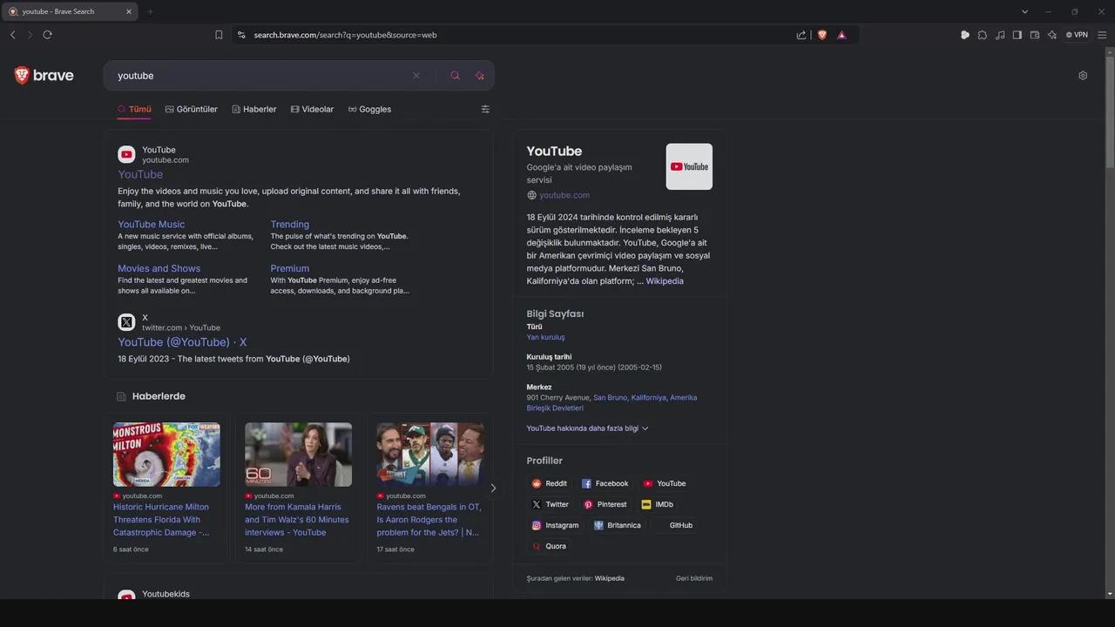Screen dimensions: 1115x627
Task: Ask AI with the sparkle icon in the search box
Action: click(479, 76)
